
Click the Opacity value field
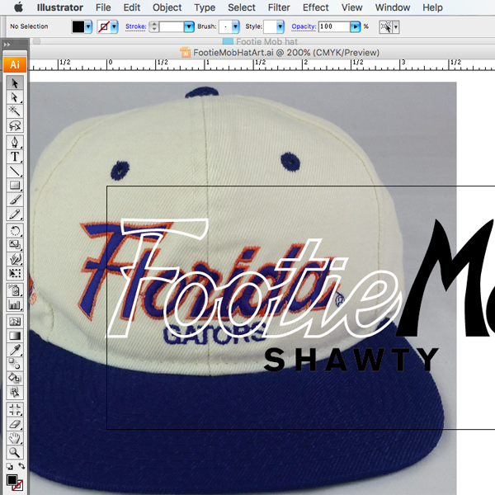coord(334,26)
